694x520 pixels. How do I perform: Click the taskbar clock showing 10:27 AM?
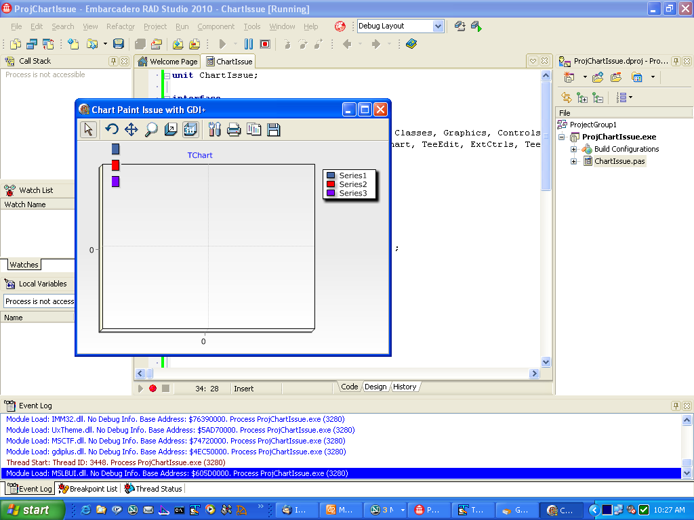click(669, 511)
